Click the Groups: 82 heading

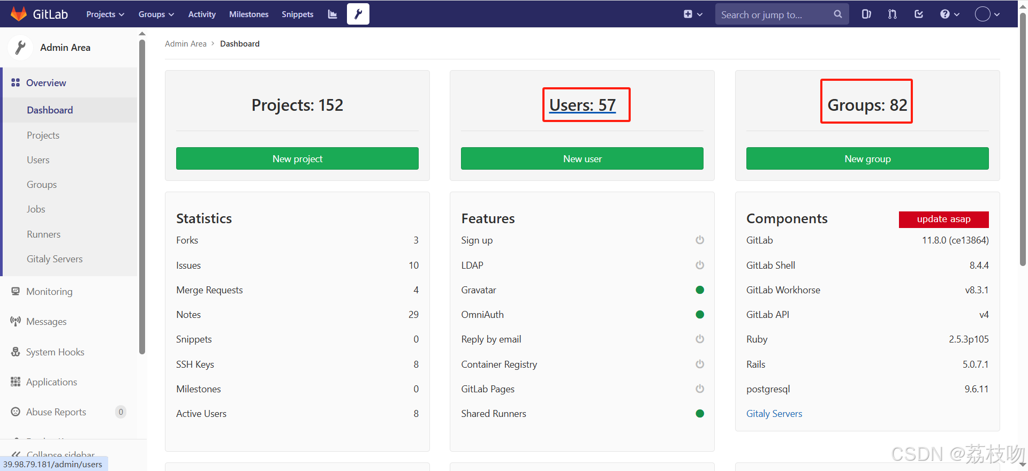click(867, 105)
